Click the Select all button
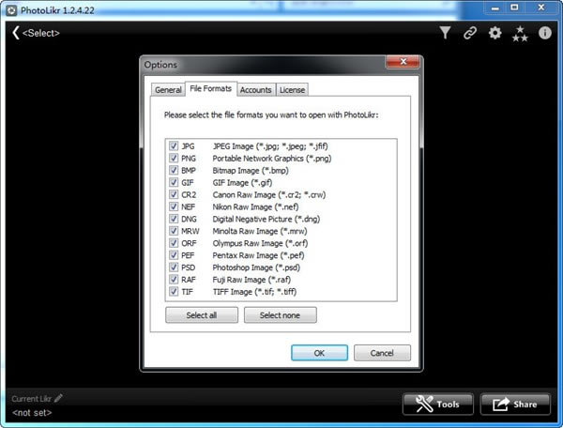 [202, 314]
